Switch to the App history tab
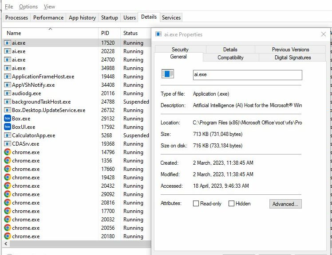Image resolution: width=332 pixels, height=255 pixels. (x=82, y=18)
